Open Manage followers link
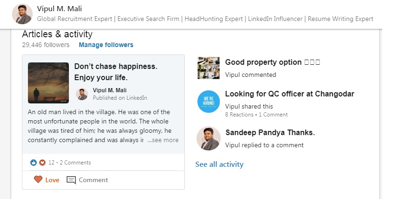The height and width of the screenshot is (205, 393). [106, 45]
